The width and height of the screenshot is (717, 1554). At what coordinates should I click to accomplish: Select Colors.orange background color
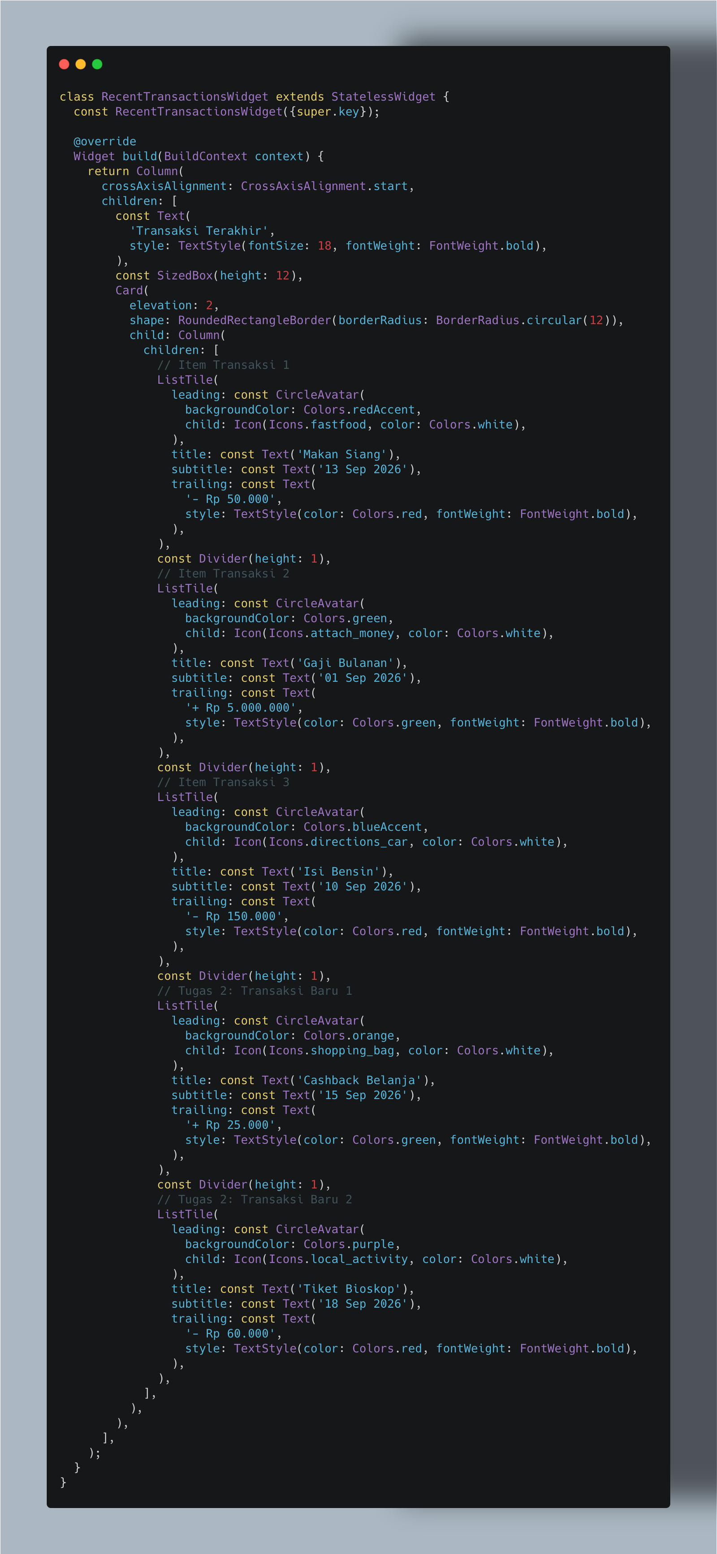pyautogui.click(x=349, y=1036)
